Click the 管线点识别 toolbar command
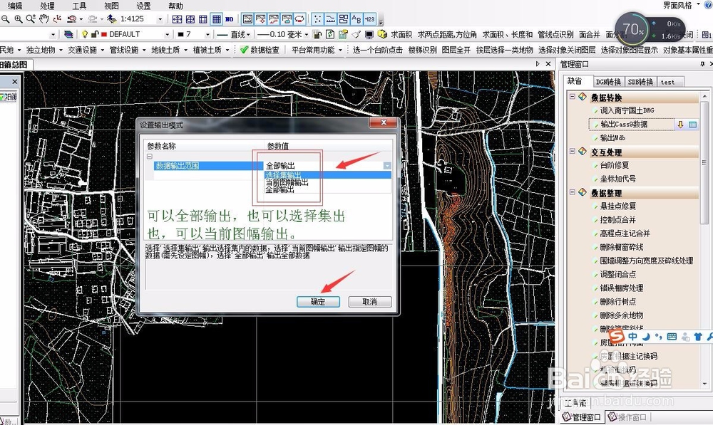The width and height of the screenshot is (713, 425). tap(555, 34)
